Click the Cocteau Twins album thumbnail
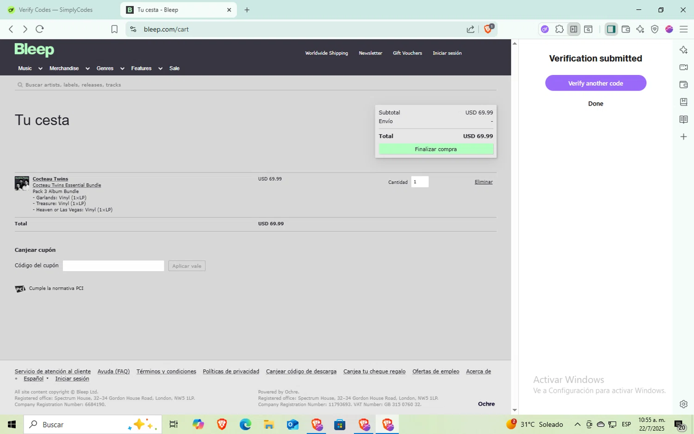Image resolution: width=694 pixels, height=434 pixels. [x=22, y=183]
